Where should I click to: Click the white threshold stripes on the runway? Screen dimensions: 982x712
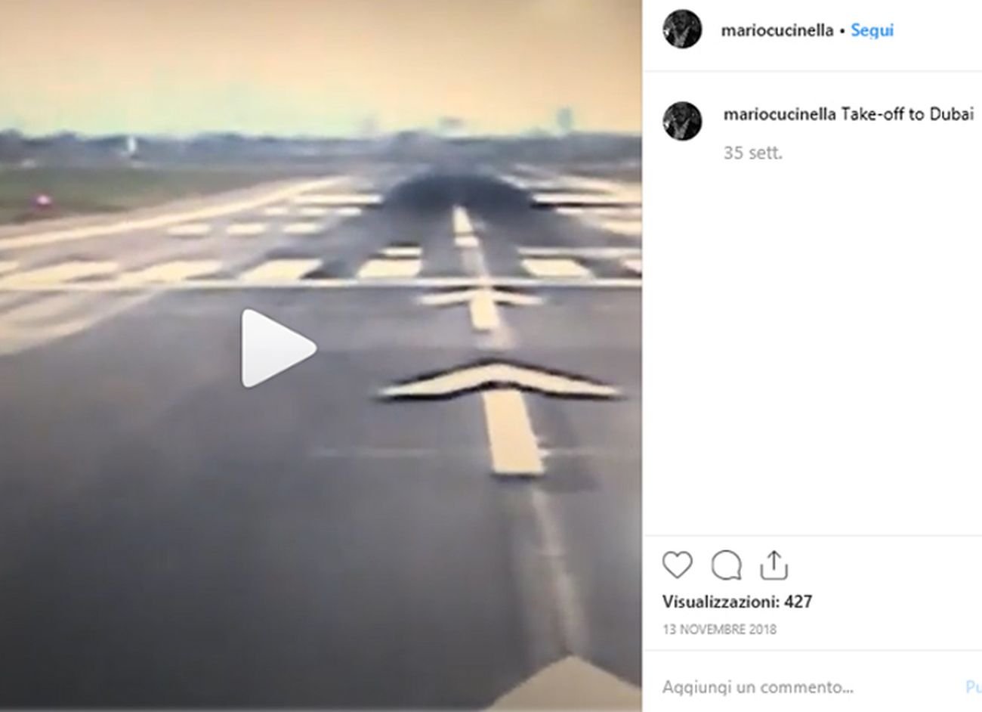point(317,267)
